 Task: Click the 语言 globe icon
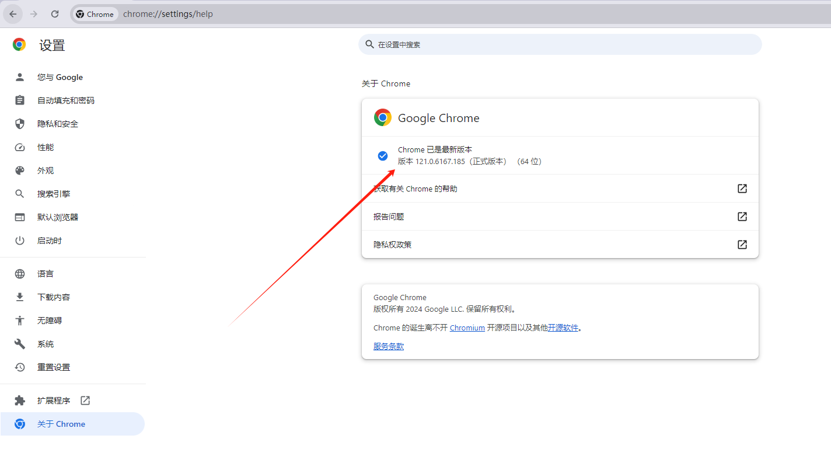tap(20, 274)
